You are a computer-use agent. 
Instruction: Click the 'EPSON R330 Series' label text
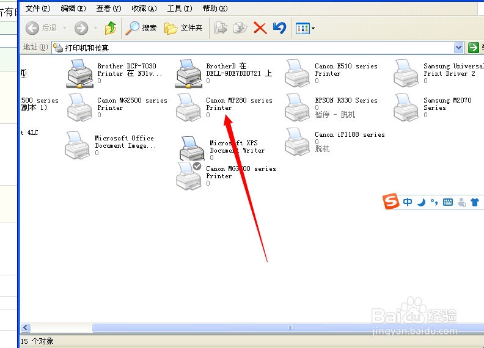[x=346, y=100]
